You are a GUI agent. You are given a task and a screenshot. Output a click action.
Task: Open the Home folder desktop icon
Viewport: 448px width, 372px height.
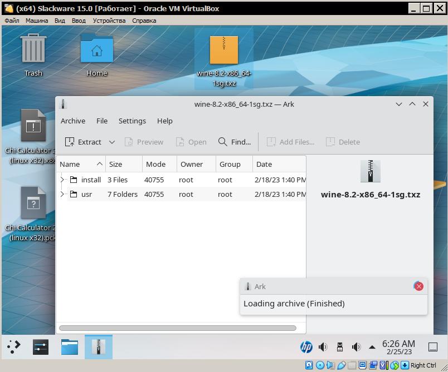96,54
